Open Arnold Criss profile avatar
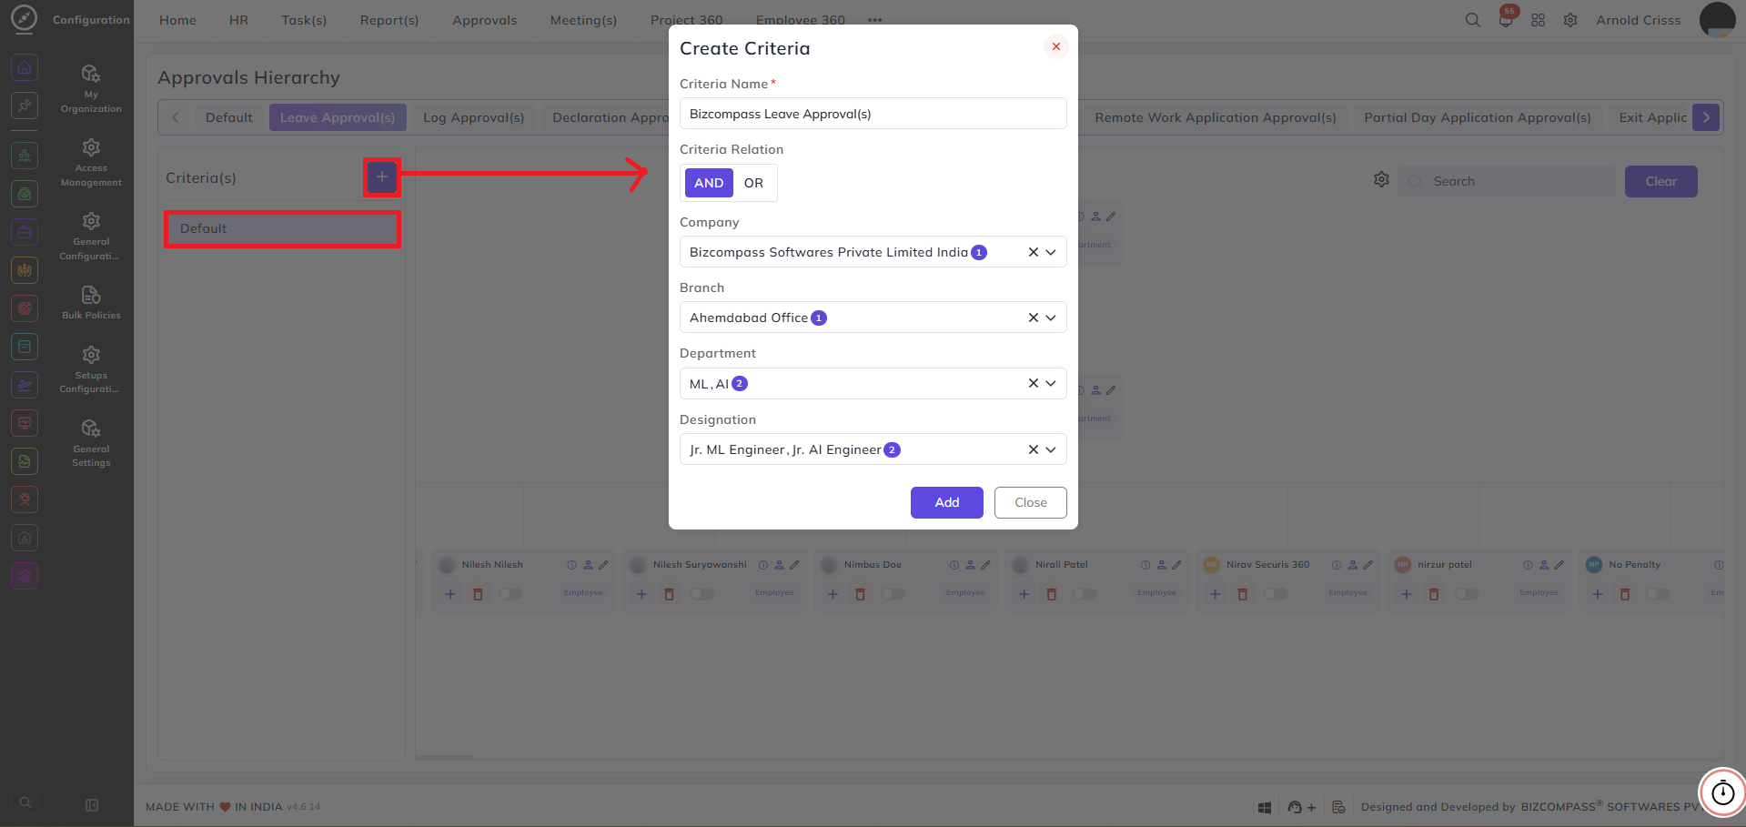The height and width of the screenshot is (827, 1746). pos(1717,20)
